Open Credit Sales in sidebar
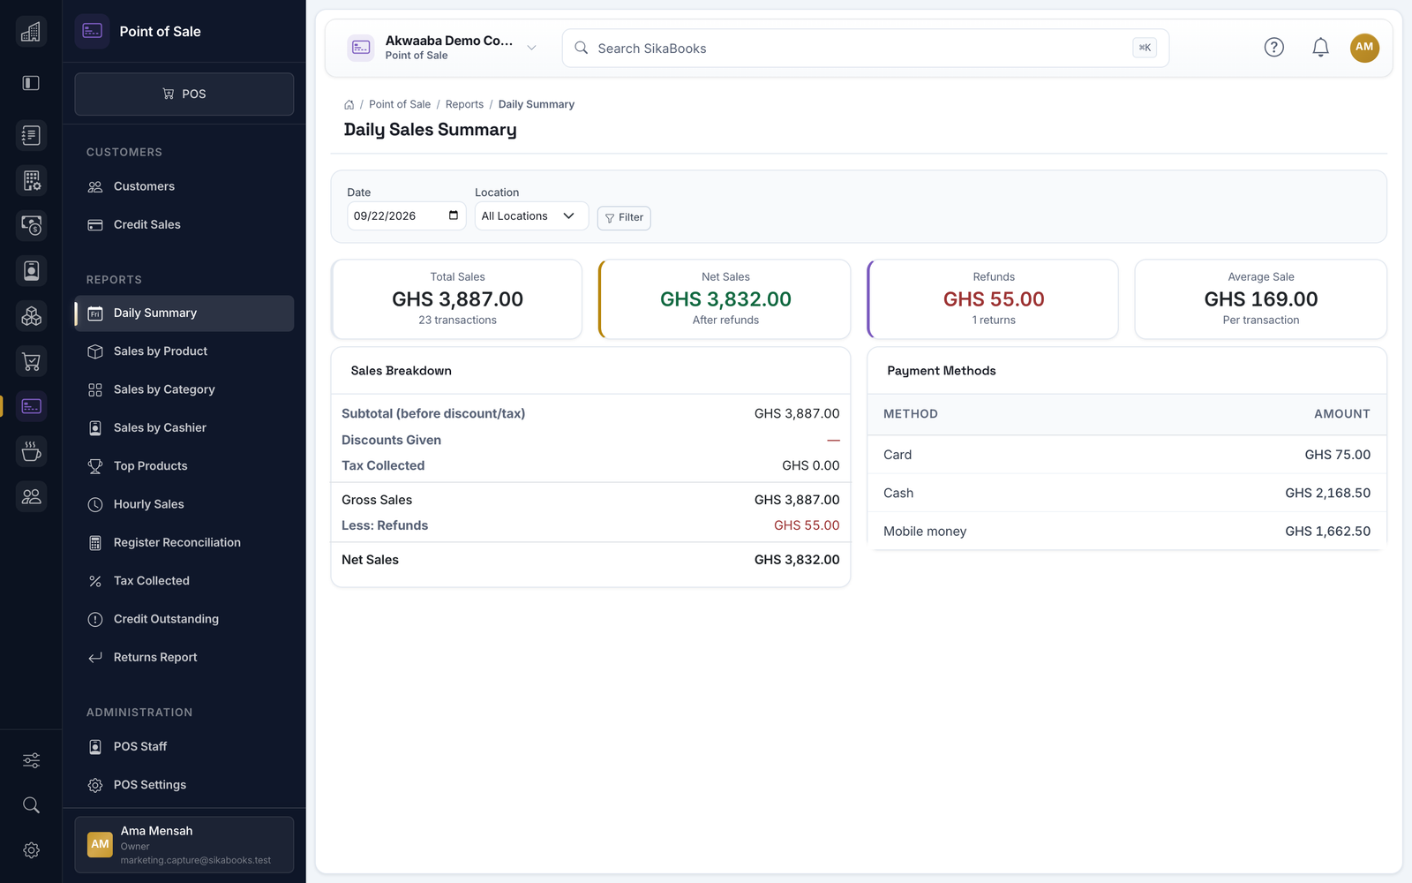Viewport: 1412px width, 883px height. click(184, 224)
